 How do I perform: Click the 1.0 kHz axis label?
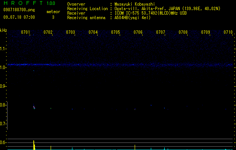click(x=3, y=67)
